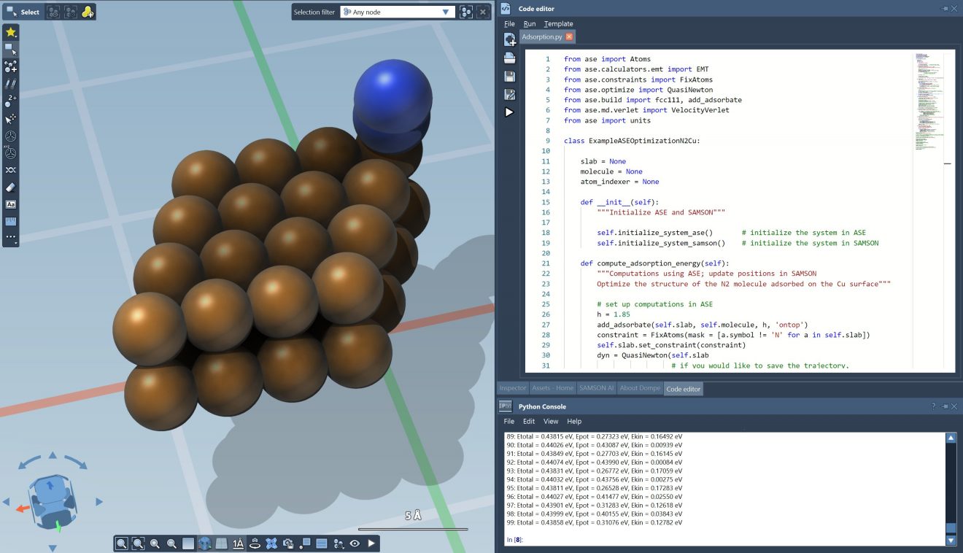Open the Selection filter dropdown
The width and height of the screenshot is (963, 553).
pos(398,12)
